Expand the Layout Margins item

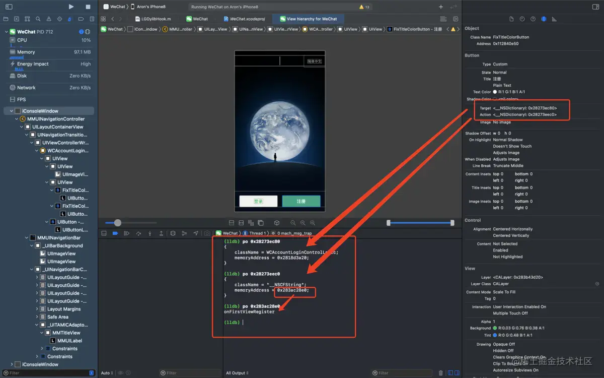coord(37,309)
